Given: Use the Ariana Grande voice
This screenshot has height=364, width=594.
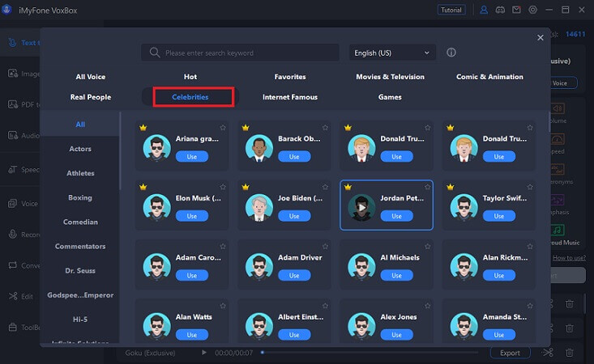Looking at the screenshot, I should 192,156.
